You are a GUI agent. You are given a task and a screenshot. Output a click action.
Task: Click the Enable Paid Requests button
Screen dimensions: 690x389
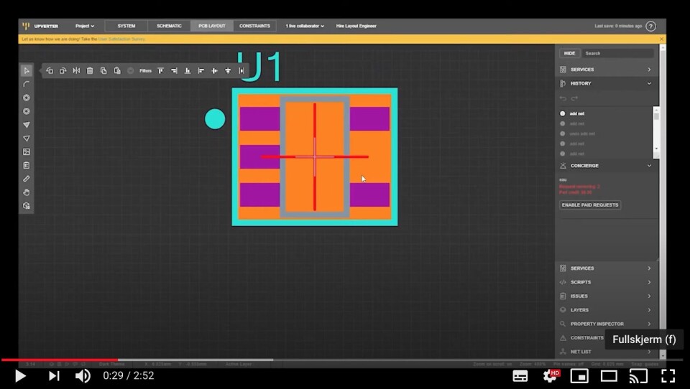(x=590, y=205)
